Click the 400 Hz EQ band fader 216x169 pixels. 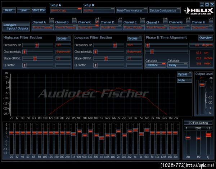79,131
